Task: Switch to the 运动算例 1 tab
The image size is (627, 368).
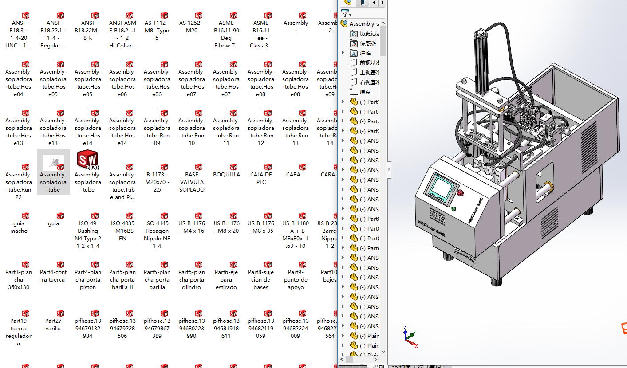Action: pos(433,366)
